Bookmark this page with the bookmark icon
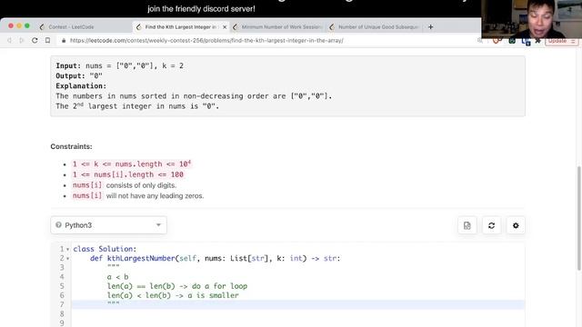The width and height of the screenshot is (582, 327). click(47, 40)
